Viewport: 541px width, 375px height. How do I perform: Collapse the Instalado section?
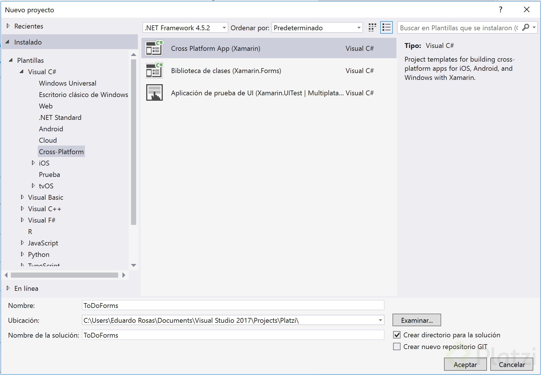pos(8,42)
